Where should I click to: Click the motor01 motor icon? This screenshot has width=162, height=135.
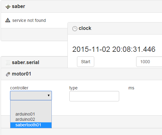(x=8, y=74)
